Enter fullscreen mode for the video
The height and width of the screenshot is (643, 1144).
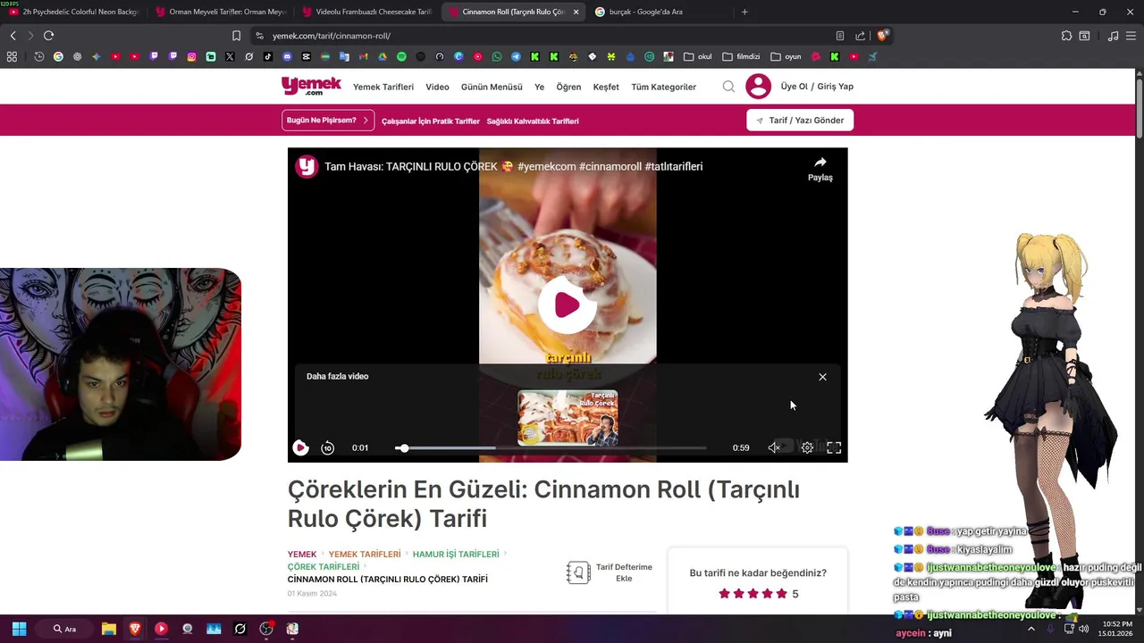click(x=834, y=447)
